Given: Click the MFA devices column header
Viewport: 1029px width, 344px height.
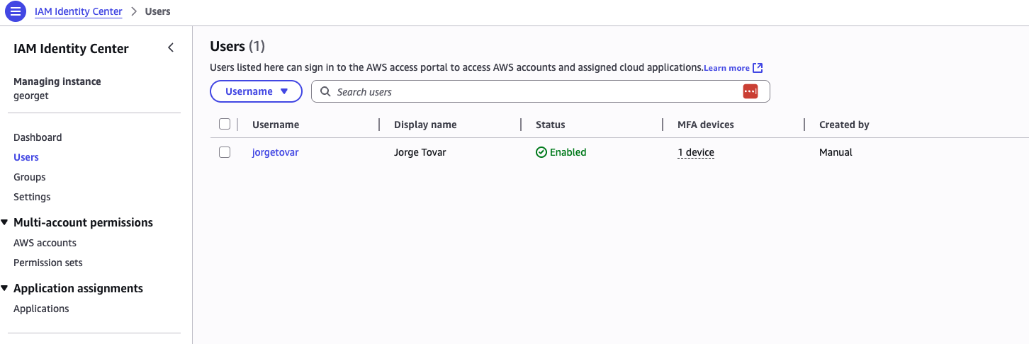Looking at the screenshot, I should [706, 125].
